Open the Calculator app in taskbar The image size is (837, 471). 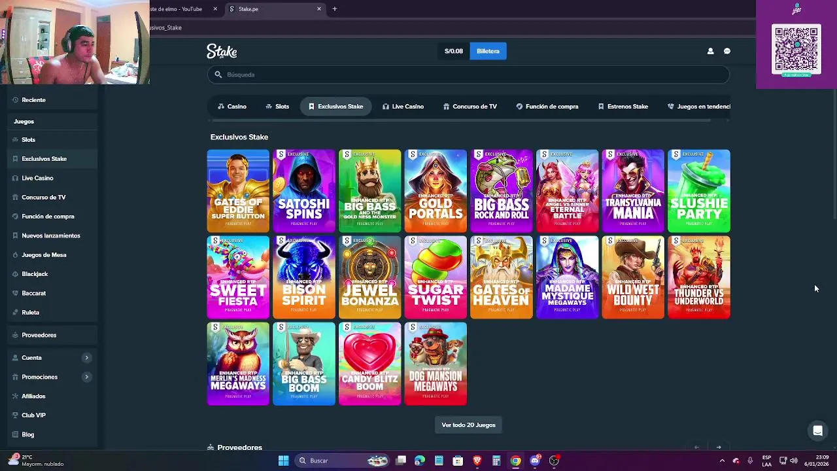(496, 461)
